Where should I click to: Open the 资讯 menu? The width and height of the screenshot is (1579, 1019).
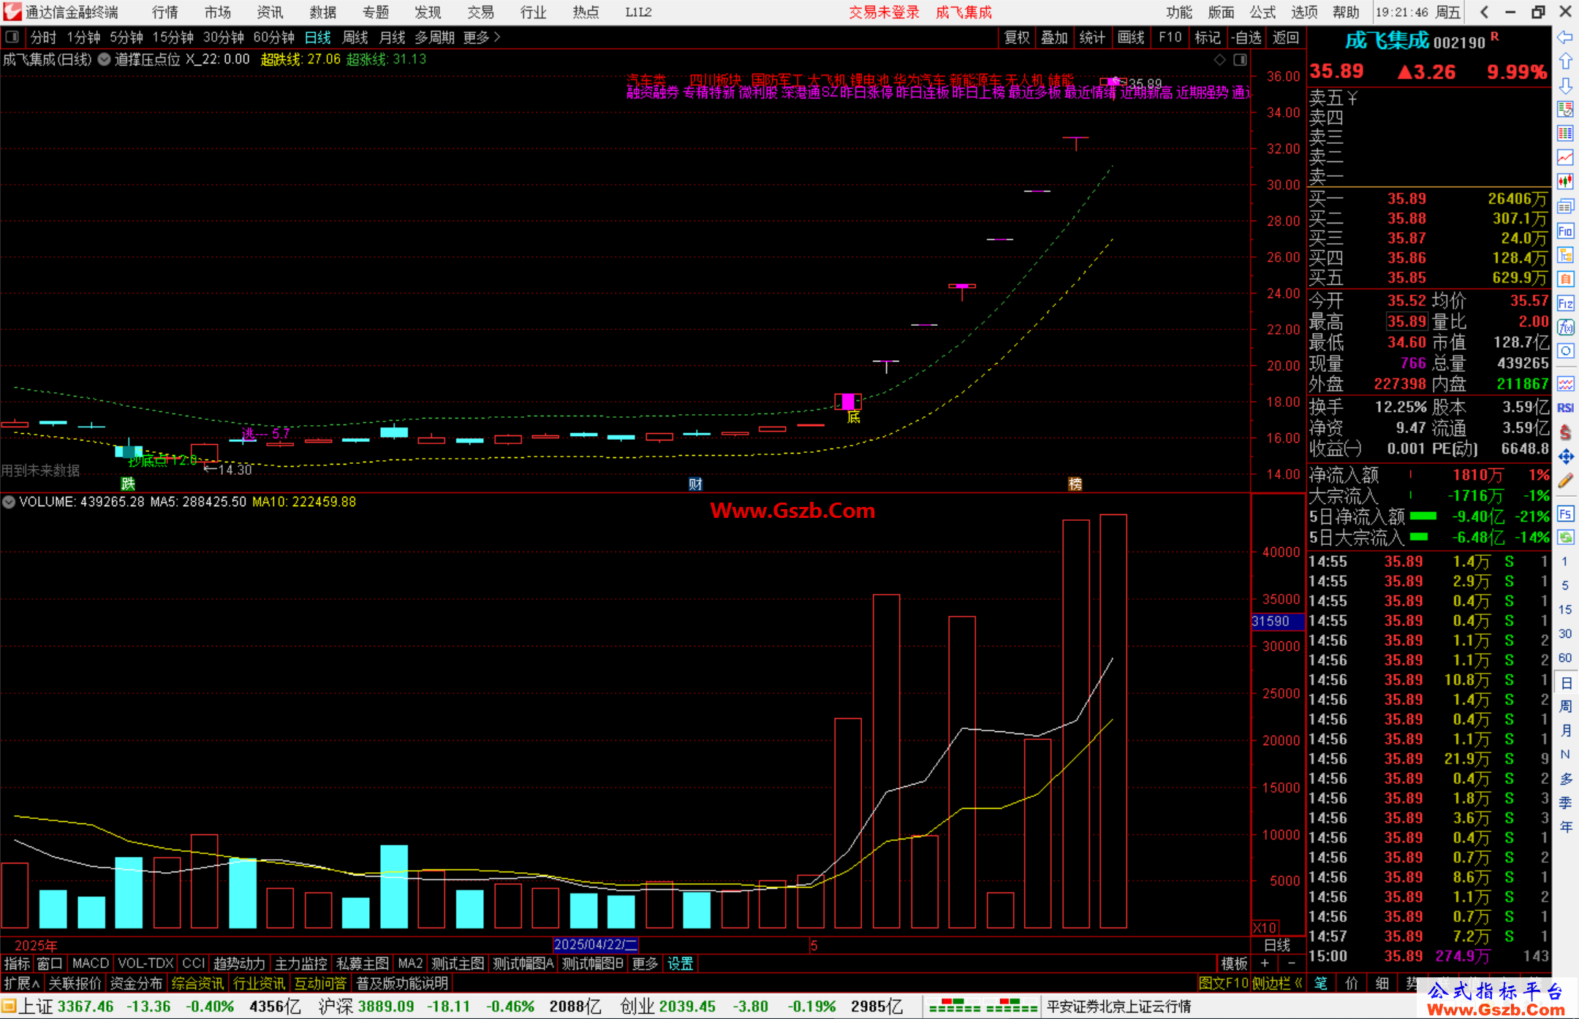coord(270,12)
